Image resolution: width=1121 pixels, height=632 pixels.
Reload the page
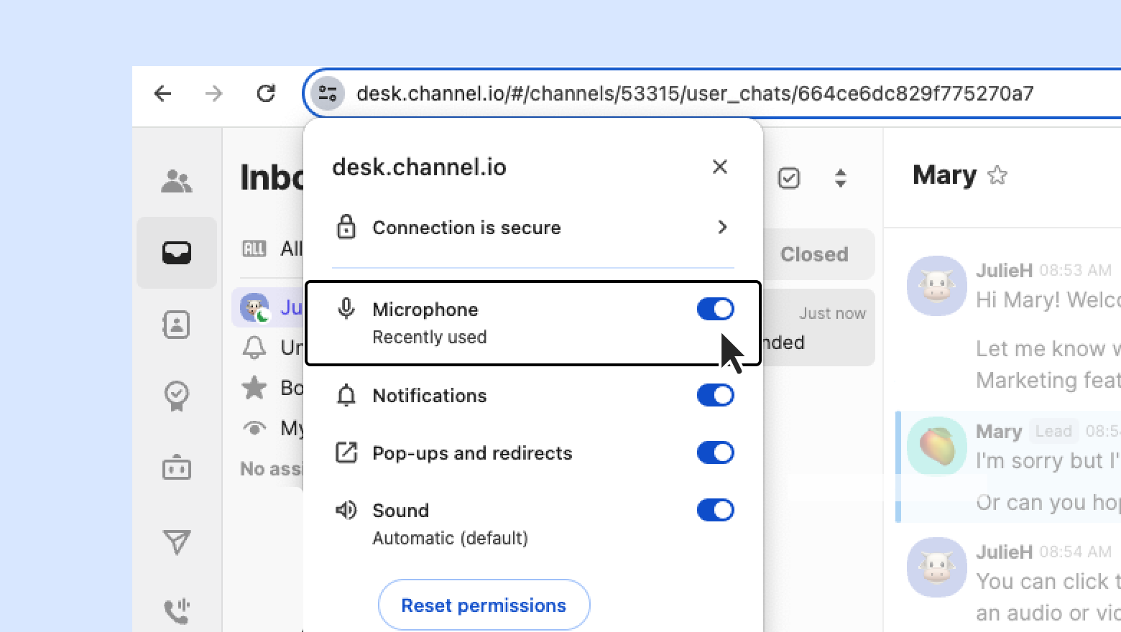coord(266,93)
